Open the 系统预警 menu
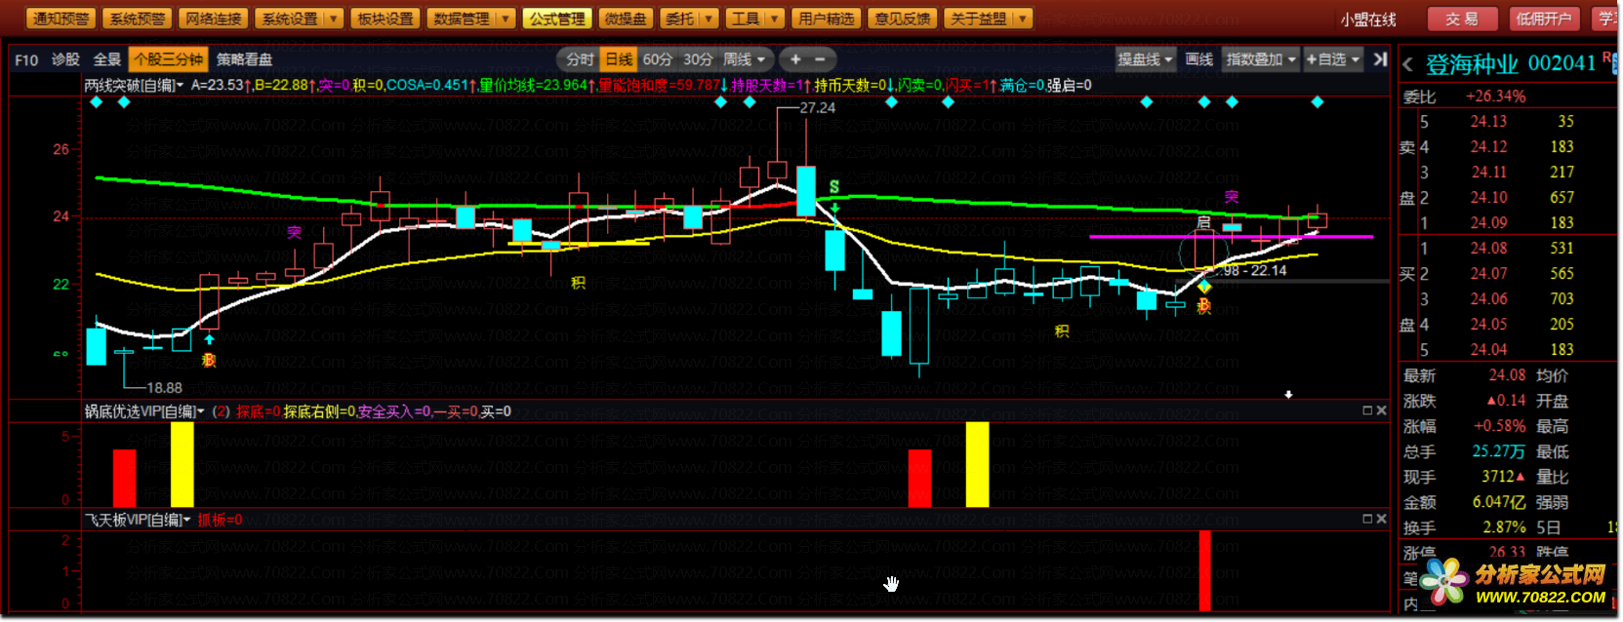The height and width of the screenshot is (622, 1623). tap(137, 19)
